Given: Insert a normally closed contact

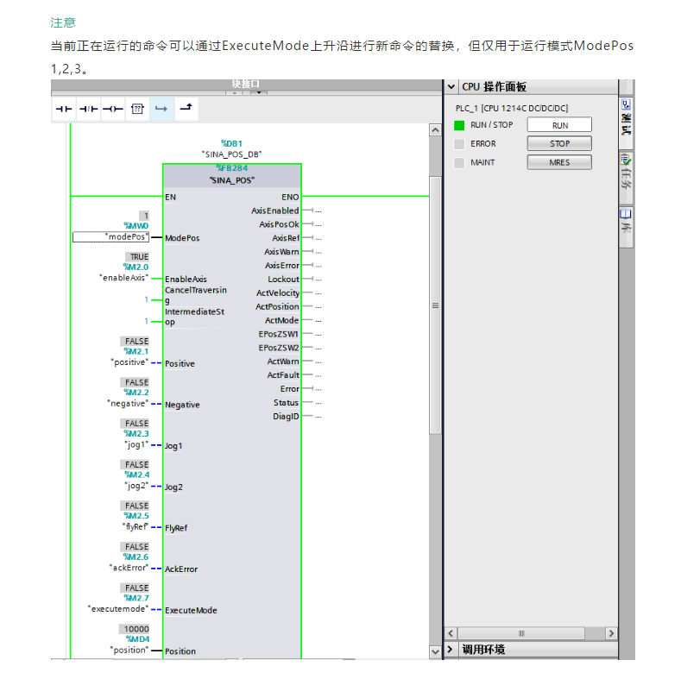Looking at the screenshot, I should point(88,110).
